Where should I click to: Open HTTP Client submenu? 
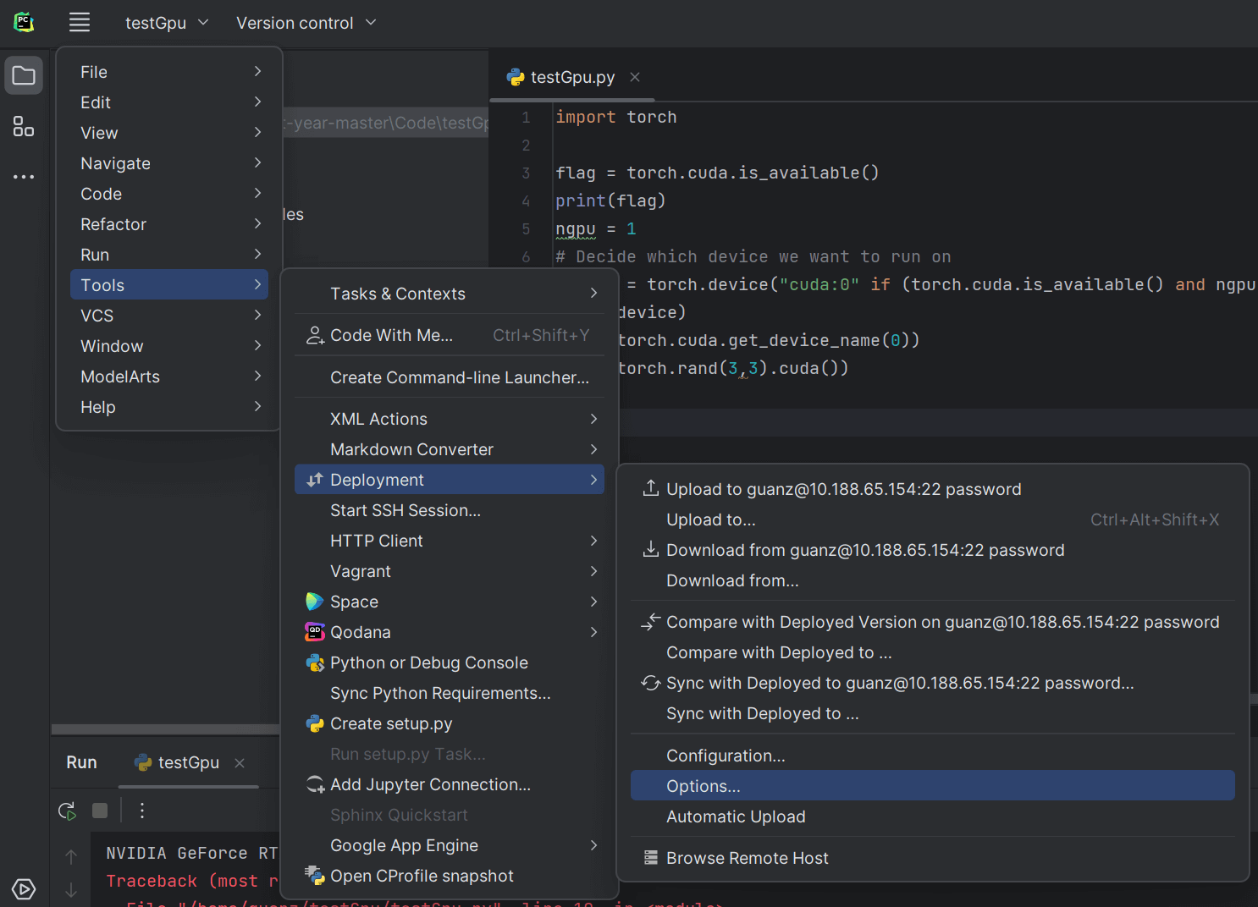click(x=450, y=541)
